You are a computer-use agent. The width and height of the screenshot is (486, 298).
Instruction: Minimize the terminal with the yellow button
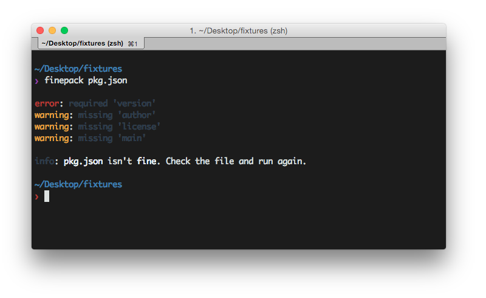pos(52,30)
